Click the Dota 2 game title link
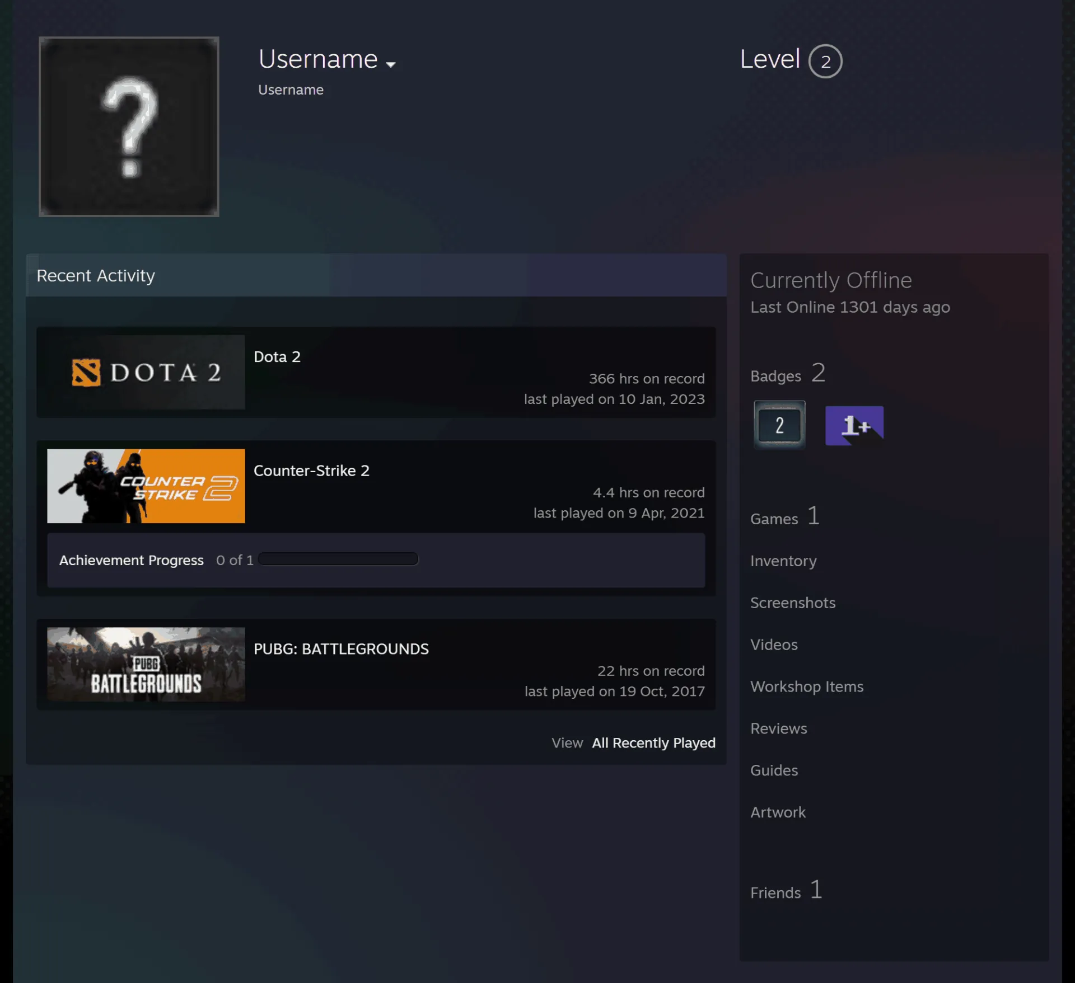Viewport: 1075px width, 983px height. (277, 357)
